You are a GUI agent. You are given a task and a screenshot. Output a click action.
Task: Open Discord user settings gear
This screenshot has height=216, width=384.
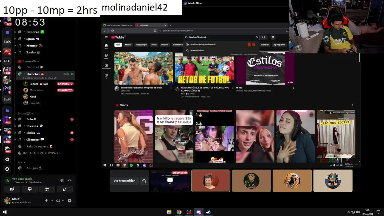pos(70,201)
